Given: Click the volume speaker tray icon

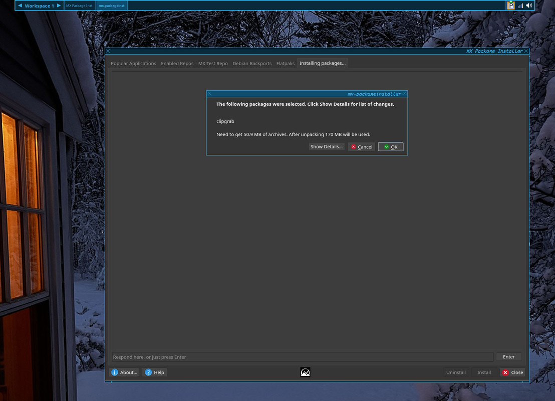Looking at the screenshot, I should (529, 6).
